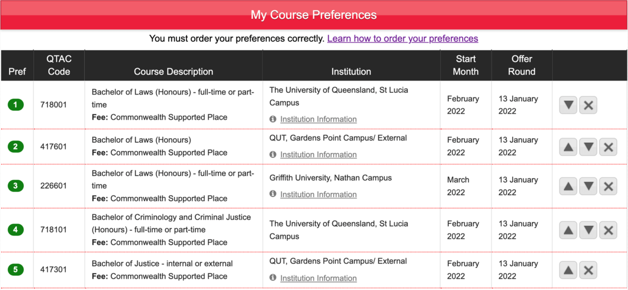628x290 pixels.
Task: Move preference 5 (417301) up
Action: (x=568, y=270)
